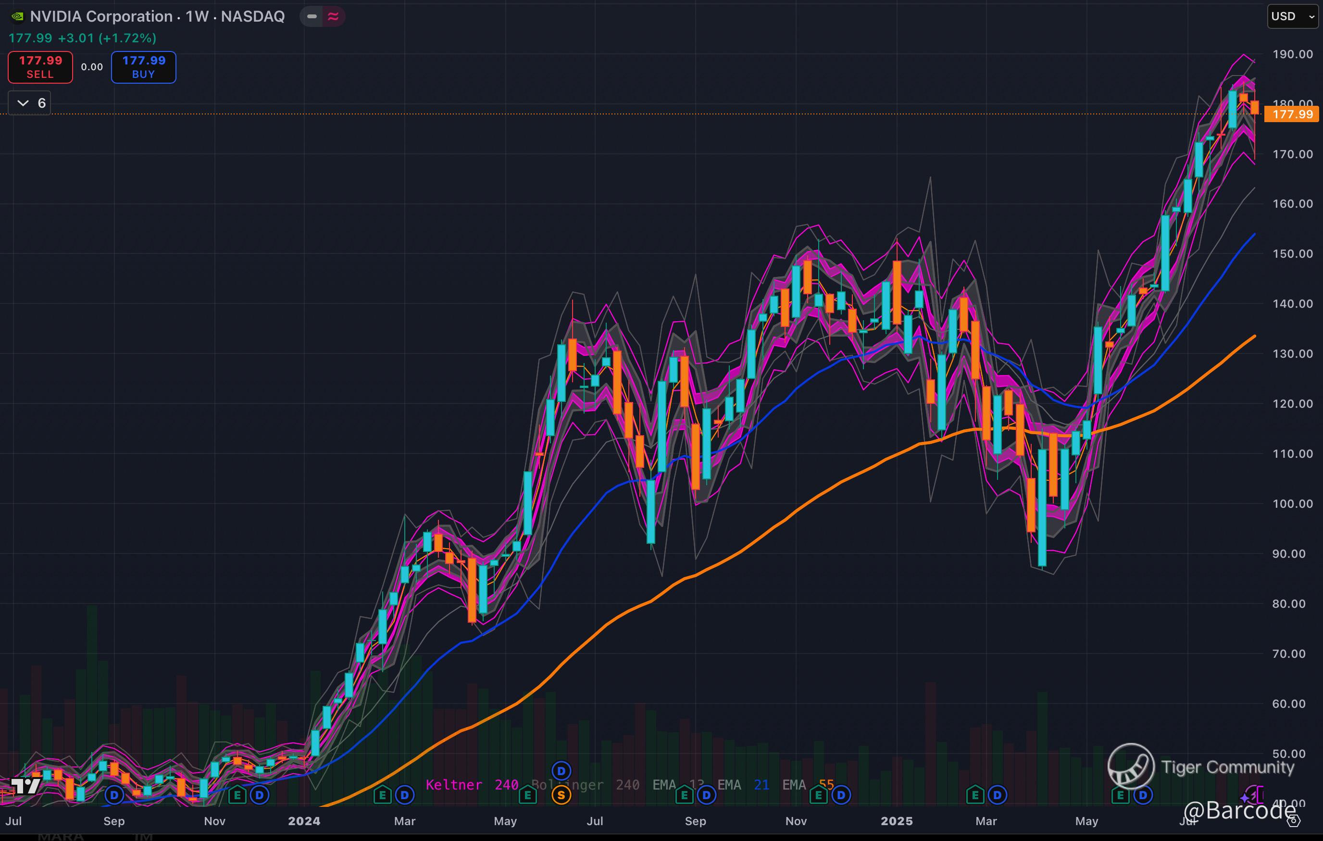
Task: Click the pink approximate-sign data status icon
Action: pos(333,16)
